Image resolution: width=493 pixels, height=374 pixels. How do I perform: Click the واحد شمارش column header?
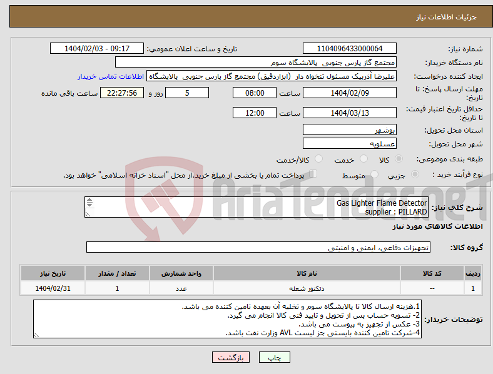181,273
